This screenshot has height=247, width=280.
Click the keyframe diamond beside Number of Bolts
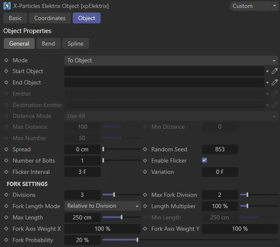click(x=6, y=160)
